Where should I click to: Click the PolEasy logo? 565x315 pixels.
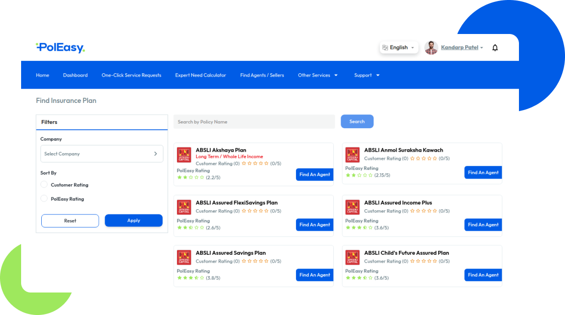60,47
